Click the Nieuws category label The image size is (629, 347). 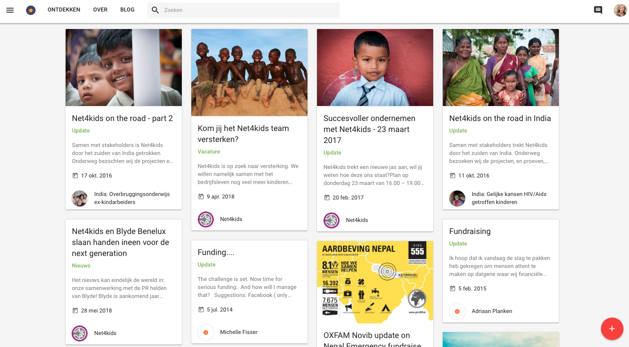81,265
